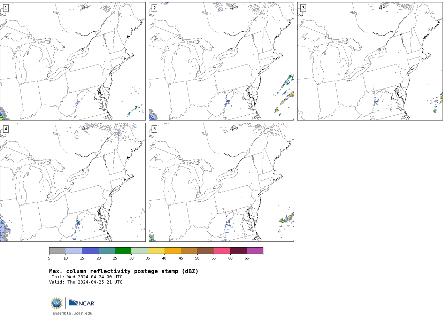Click the number 5 panel label
Screen dimensions: 446x317
[154, 129]
